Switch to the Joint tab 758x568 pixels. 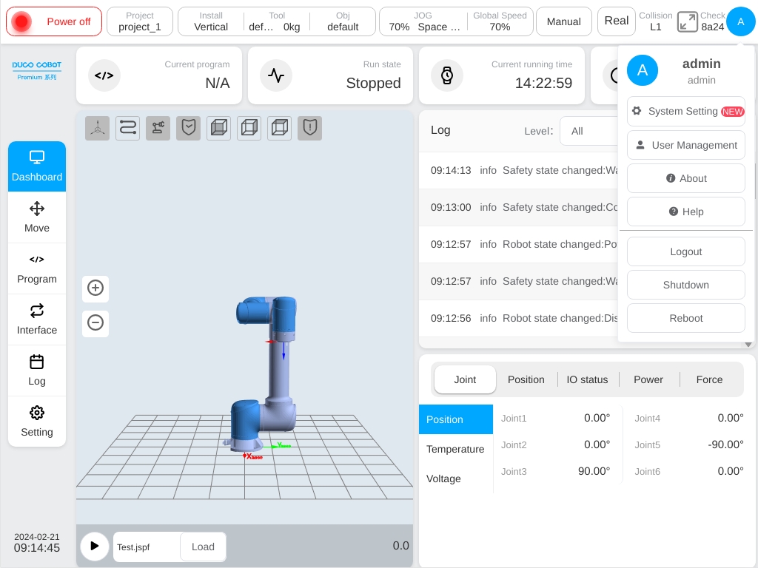(465, 379)
